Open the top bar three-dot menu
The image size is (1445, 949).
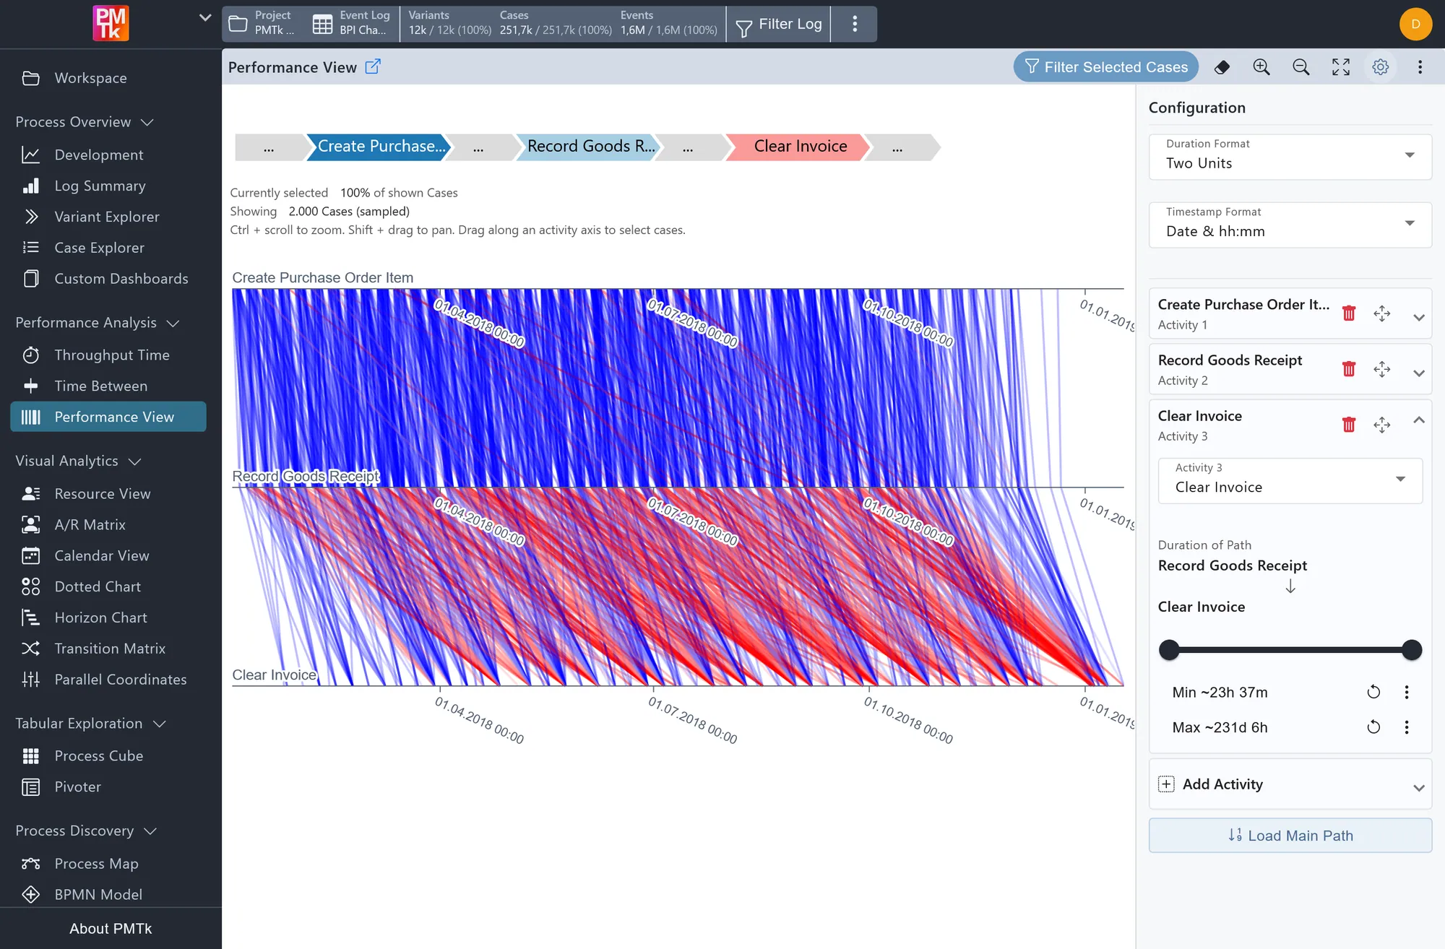coord(855,24)
